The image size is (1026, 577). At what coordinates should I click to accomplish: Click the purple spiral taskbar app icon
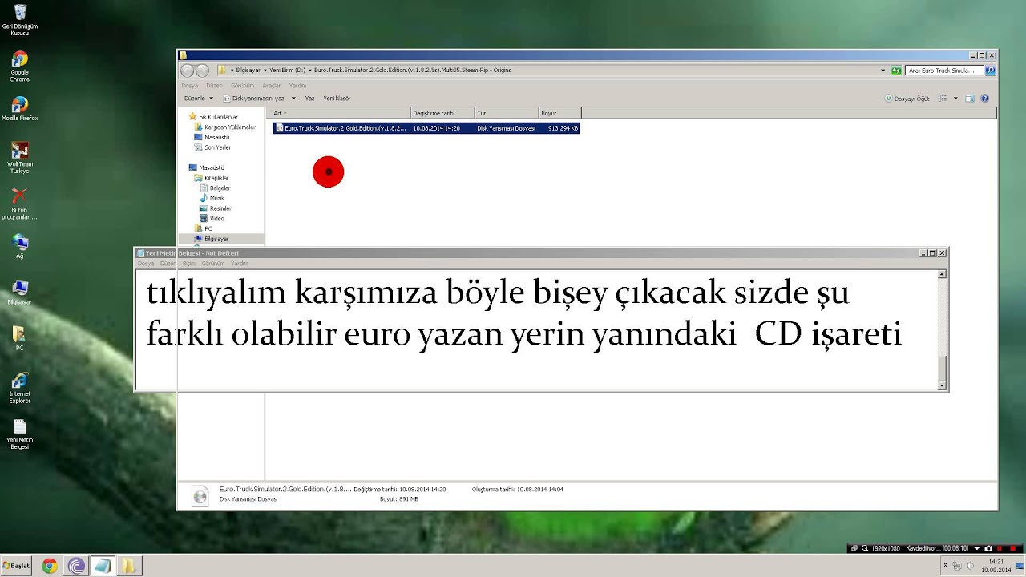coord(76,566)
